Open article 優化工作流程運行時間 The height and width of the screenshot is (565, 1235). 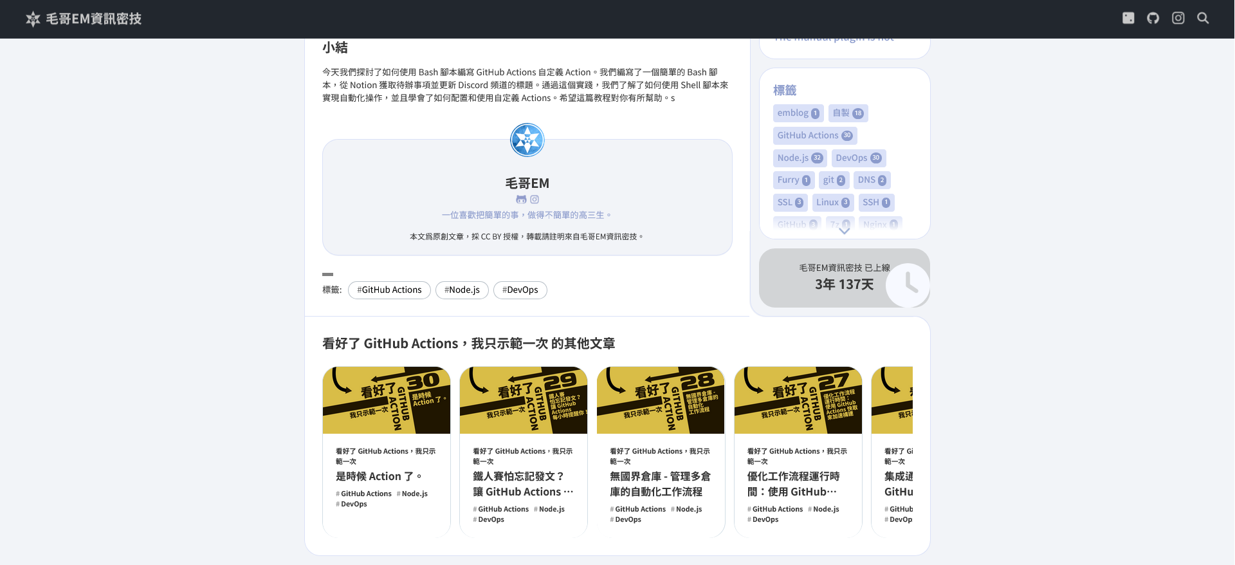point(793,485)
